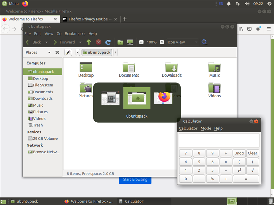Screen dimensions: 274x205
Task: Open the Music folder icon
Action: click(x=214, y=70)
